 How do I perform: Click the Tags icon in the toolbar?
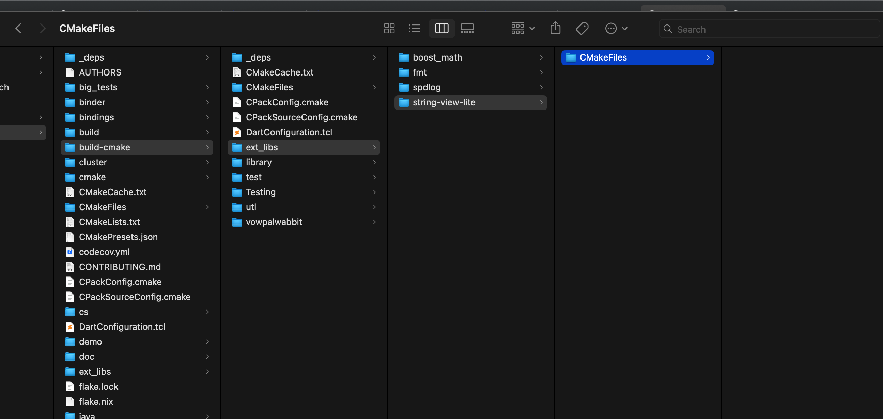pos(582,28)
